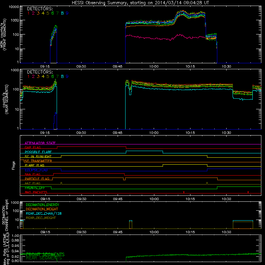Screen dimensions: 265x265
Task: Select detector 9 in front segments legend
Action: tap(67, 13)
